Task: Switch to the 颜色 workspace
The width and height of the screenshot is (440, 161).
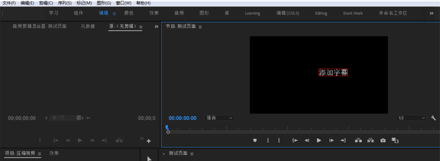Action: click(129, 13)
